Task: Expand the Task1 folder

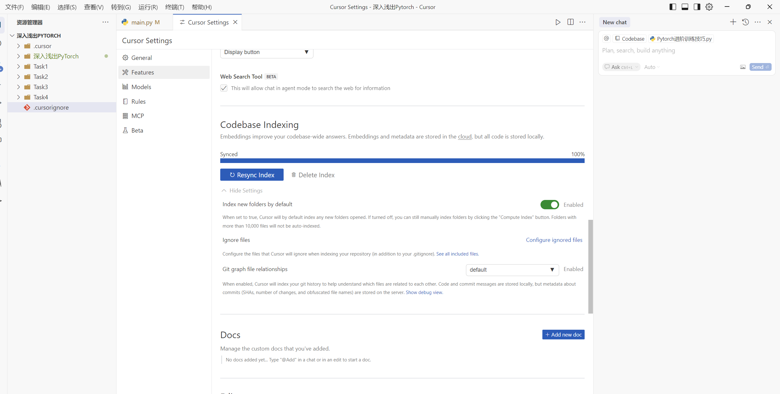Action: [40, 66]
